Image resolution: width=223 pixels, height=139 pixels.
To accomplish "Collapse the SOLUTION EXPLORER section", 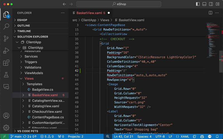I will 40,37.
